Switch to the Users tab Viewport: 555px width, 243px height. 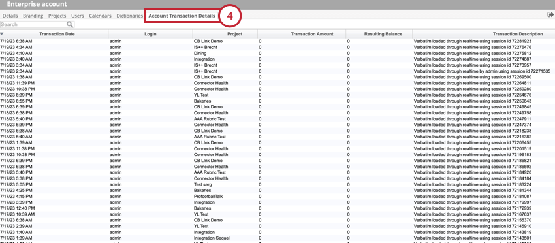[78, 16]
